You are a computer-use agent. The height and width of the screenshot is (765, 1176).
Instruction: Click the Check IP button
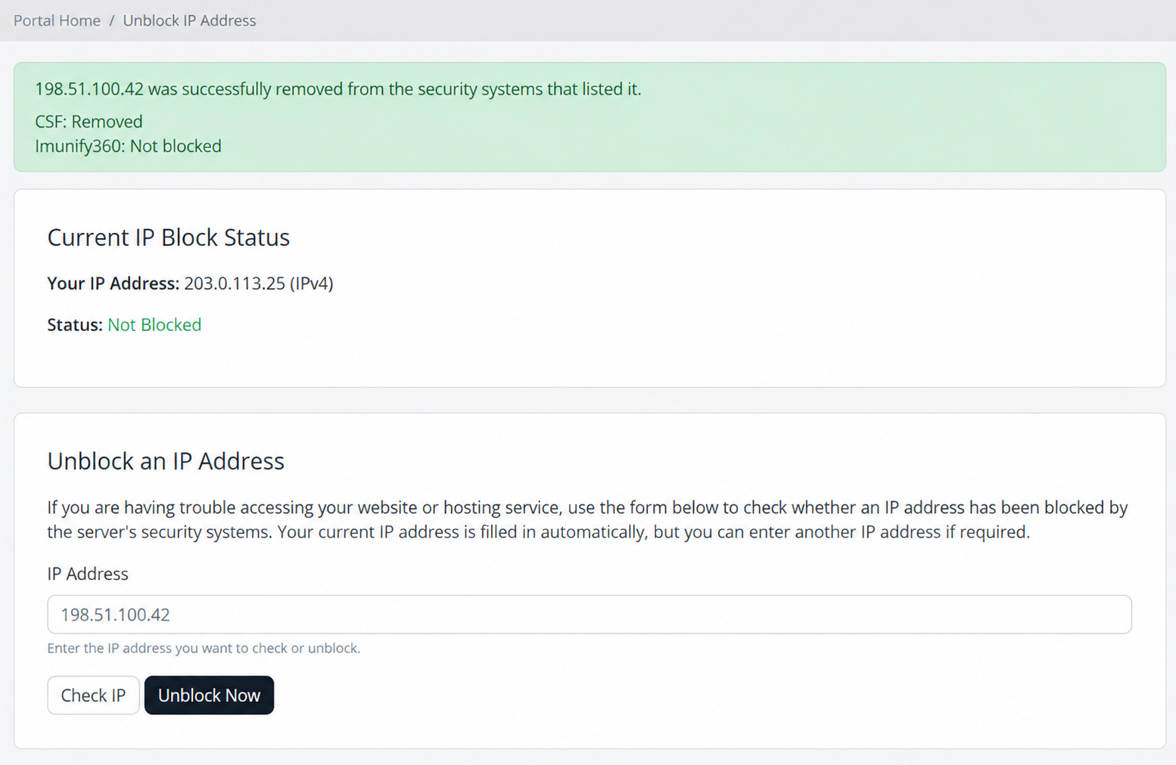93,695
